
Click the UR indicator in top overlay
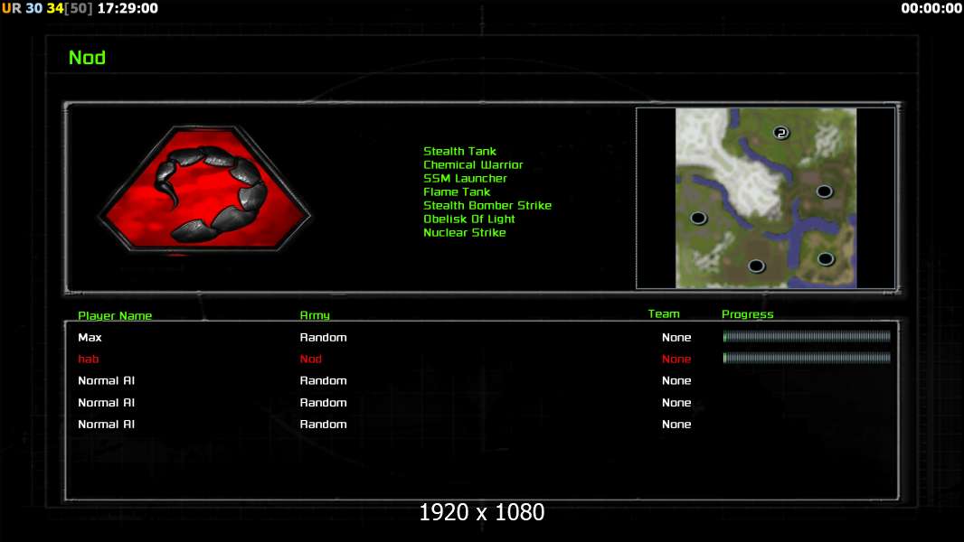[x=11, y=8]
